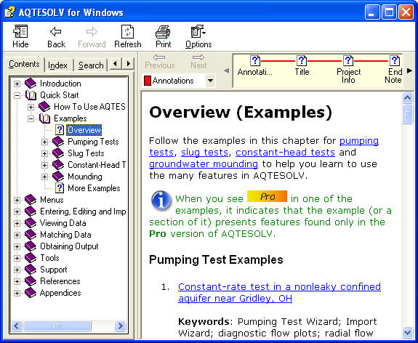This screenshot has width=418, height=343.
Task: Click the Support book icon
Action: point(31,270)
